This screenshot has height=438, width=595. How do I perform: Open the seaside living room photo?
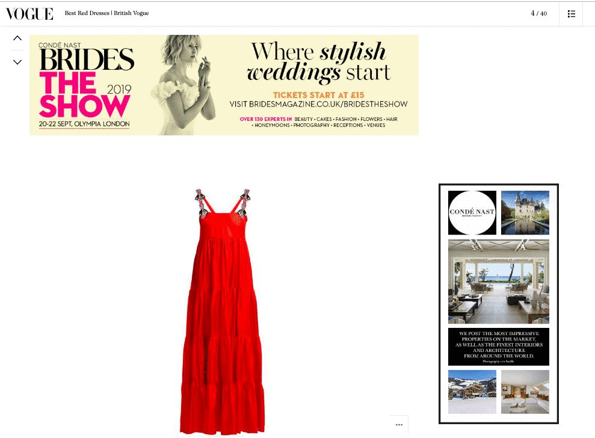pos(499,281)
